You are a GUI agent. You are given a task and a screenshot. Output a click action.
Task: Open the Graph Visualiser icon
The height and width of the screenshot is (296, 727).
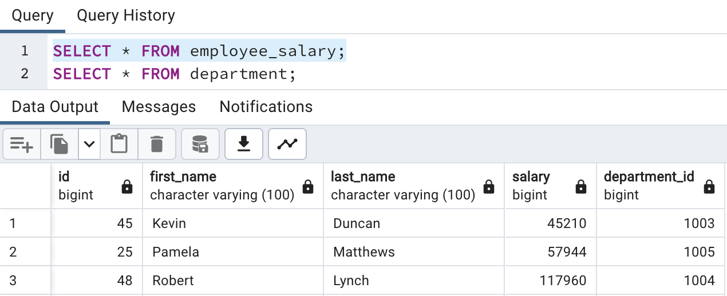287,144
